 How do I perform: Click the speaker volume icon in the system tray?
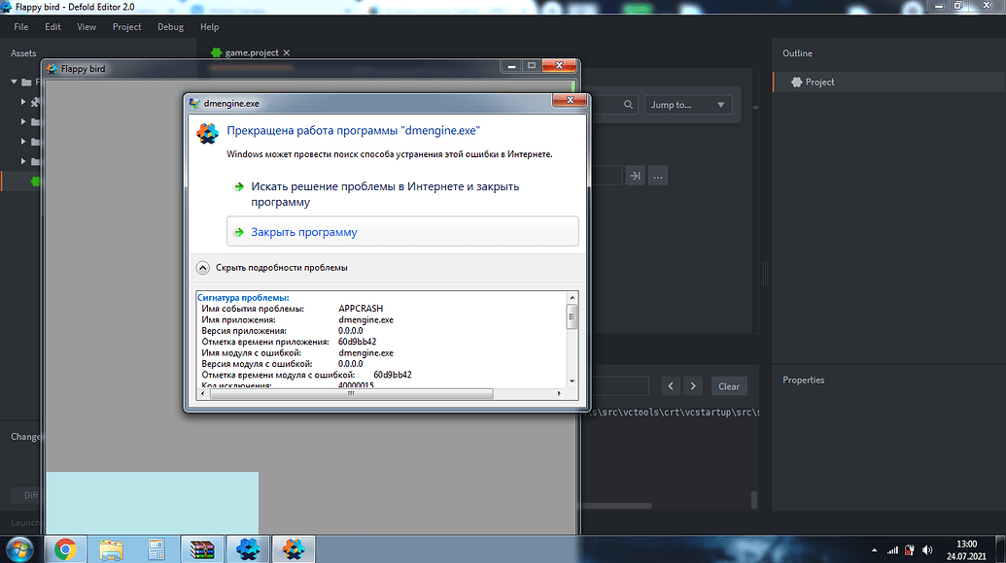pyautogui.click(x=927, y=548)
